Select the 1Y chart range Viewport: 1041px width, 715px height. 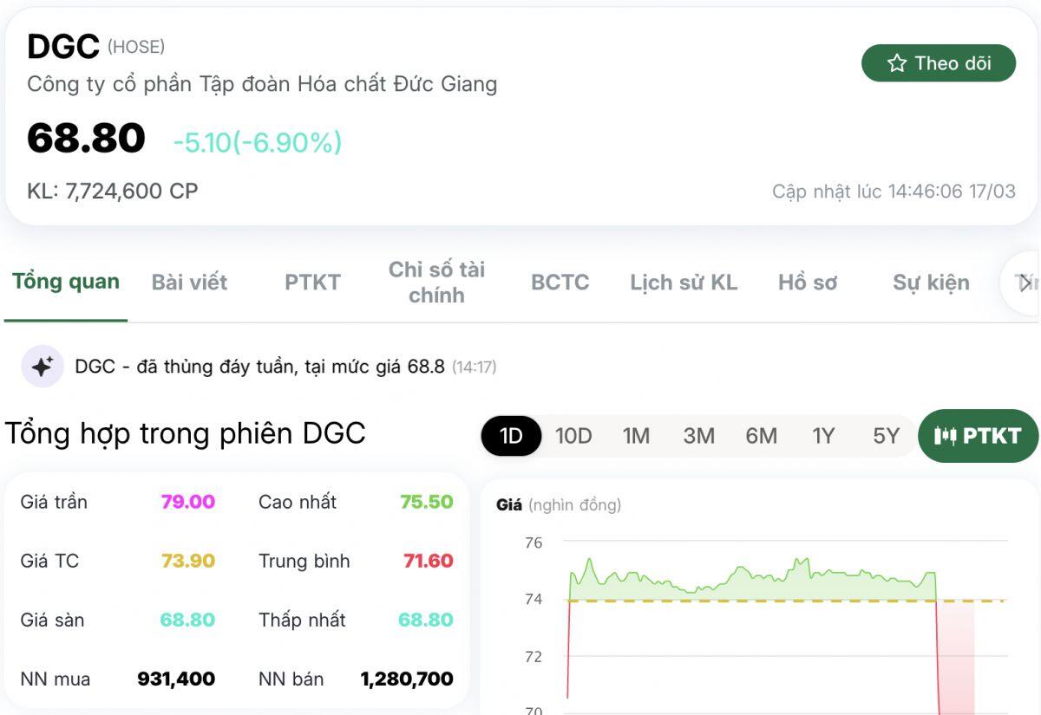coord(823,436)
